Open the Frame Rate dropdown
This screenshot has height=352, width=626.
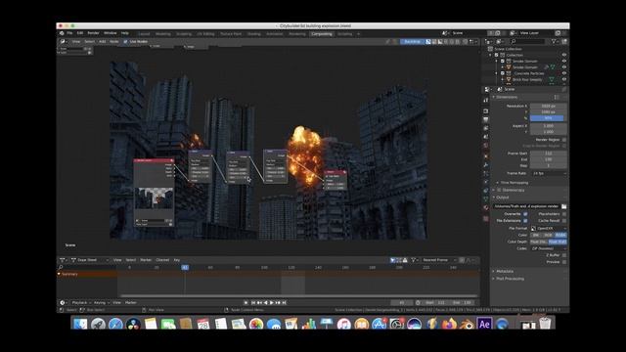pos(549,174)
